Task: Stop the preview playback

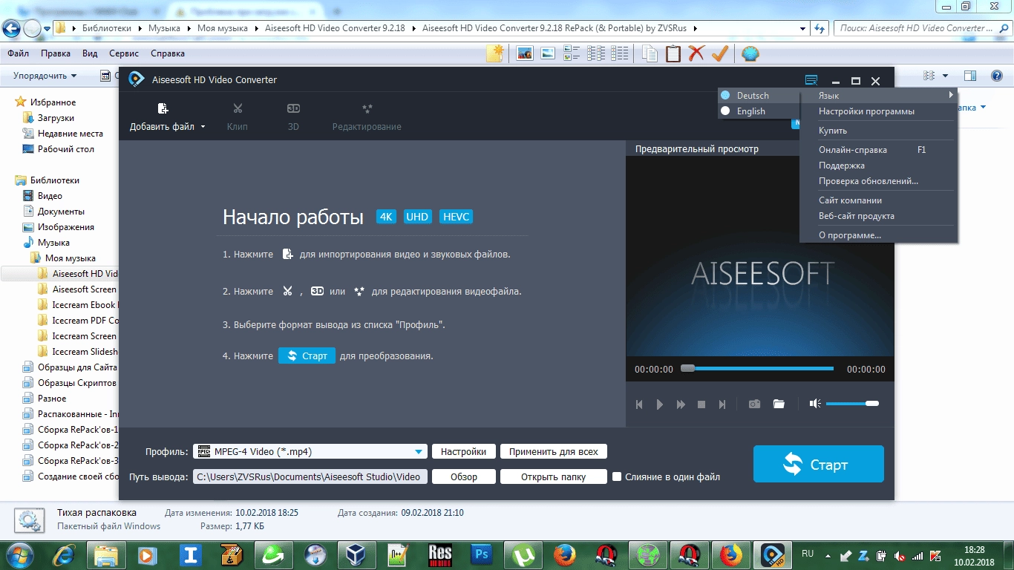Action: [701, 404]
